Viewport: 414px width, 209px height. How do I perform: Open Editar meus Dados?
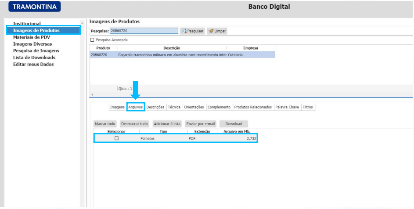coord(33,64)
